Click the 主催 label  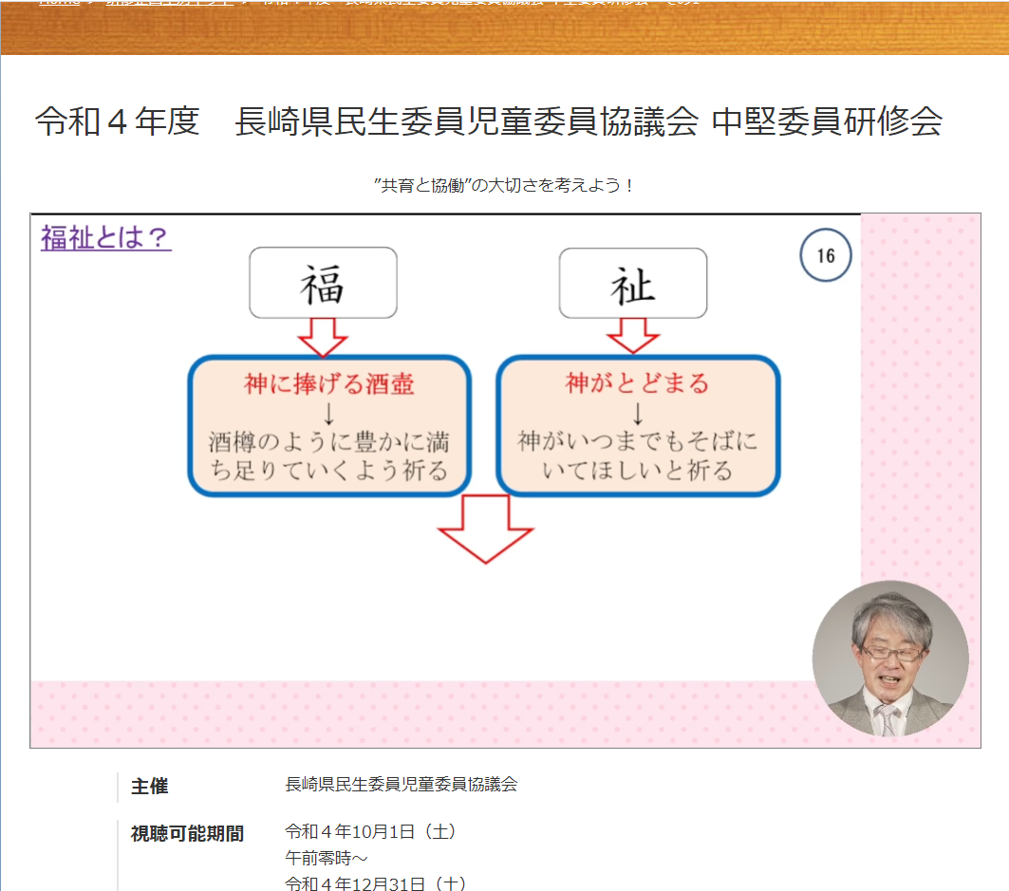pos(149,786)
